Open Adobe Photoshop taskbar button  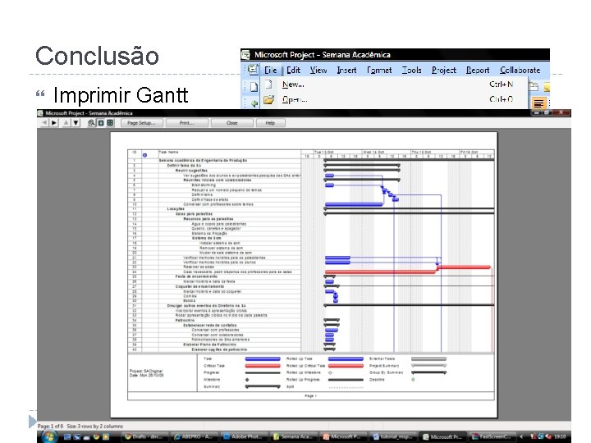point(244,437)
